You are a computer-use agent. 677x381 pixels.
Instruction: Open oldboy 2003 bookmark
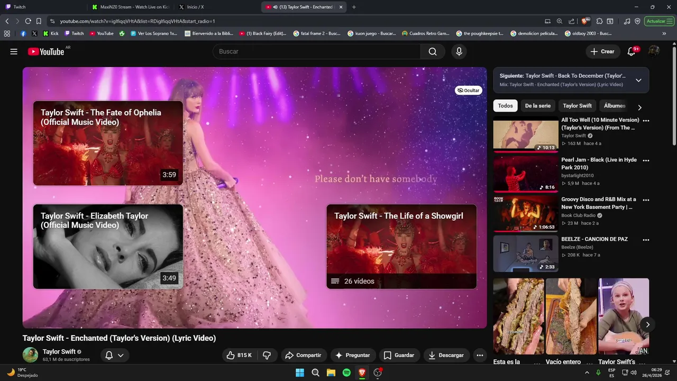[588, 33]
